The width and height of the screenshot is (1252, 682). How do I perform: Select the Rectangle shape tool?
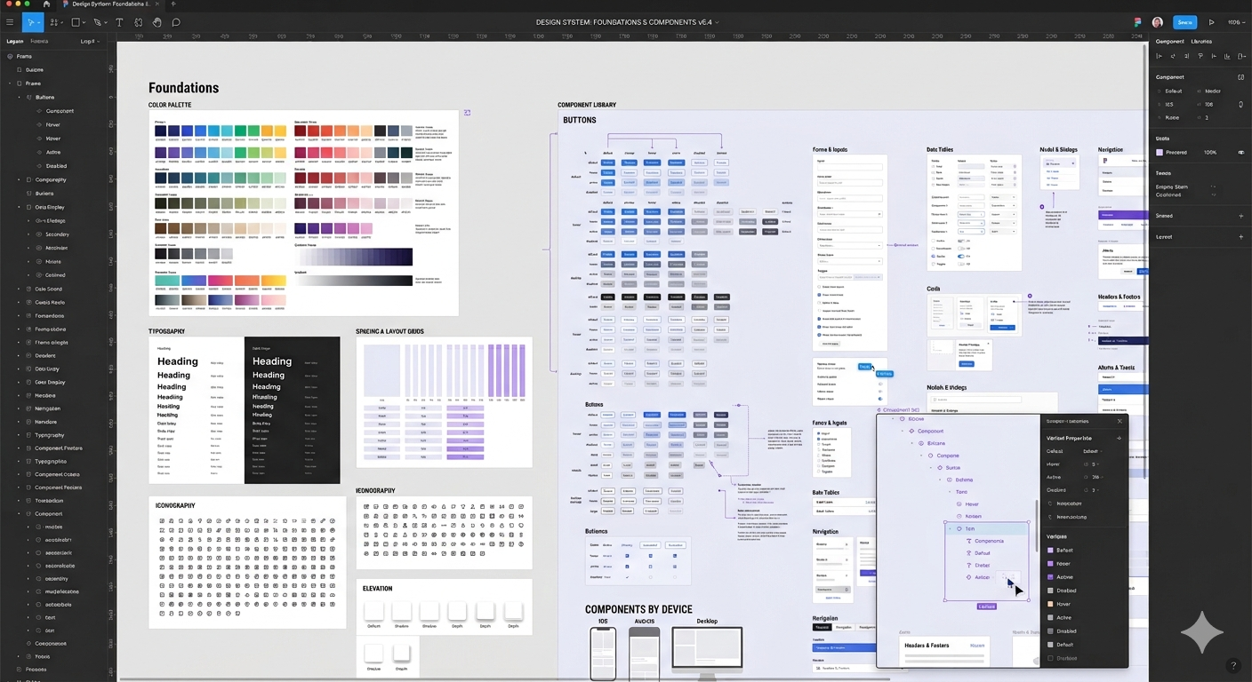click(x=76, y=22)
